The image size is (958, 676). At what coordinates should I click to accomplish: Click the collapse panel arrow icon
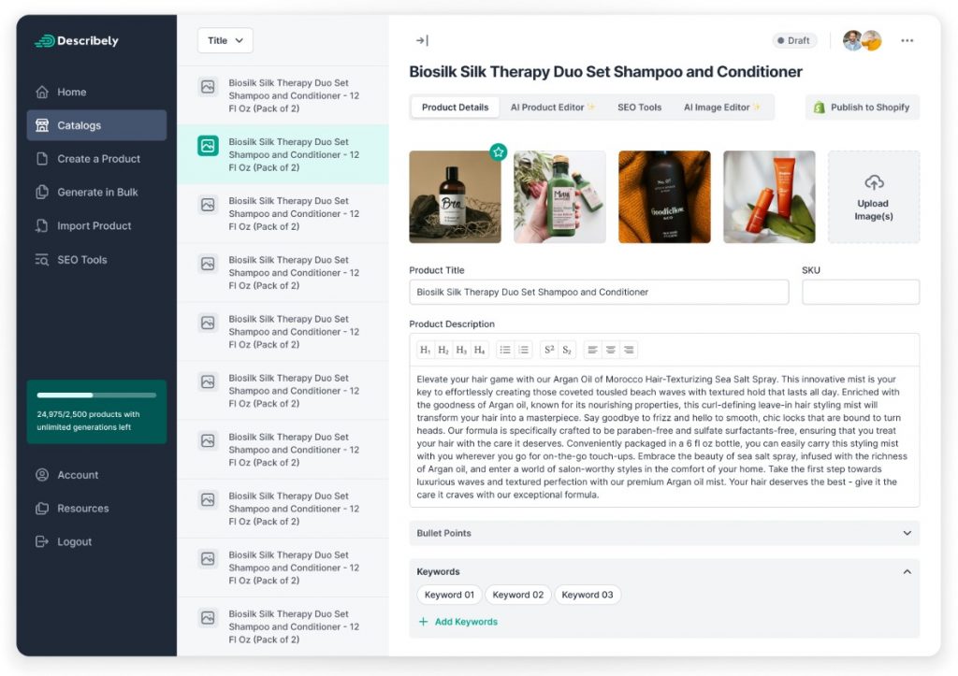click(422, 41)
